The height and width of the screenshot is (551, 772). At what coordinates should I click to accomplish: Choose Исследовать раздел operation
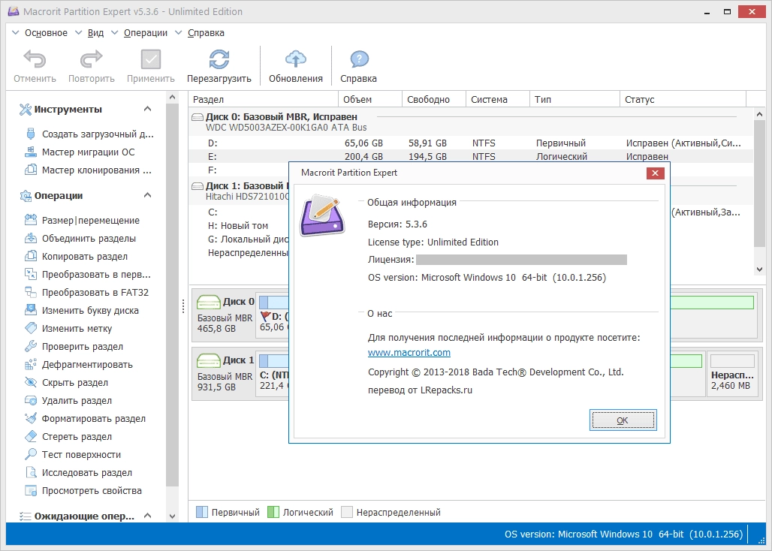coord(78,473)
